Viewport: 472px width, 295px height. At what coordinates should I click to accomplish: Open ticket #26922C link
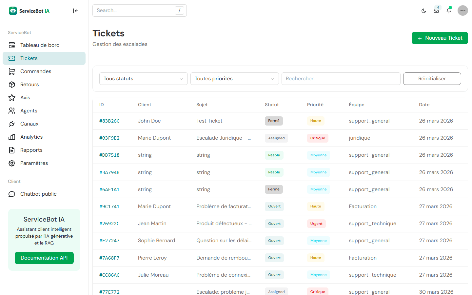pos(109,224)
